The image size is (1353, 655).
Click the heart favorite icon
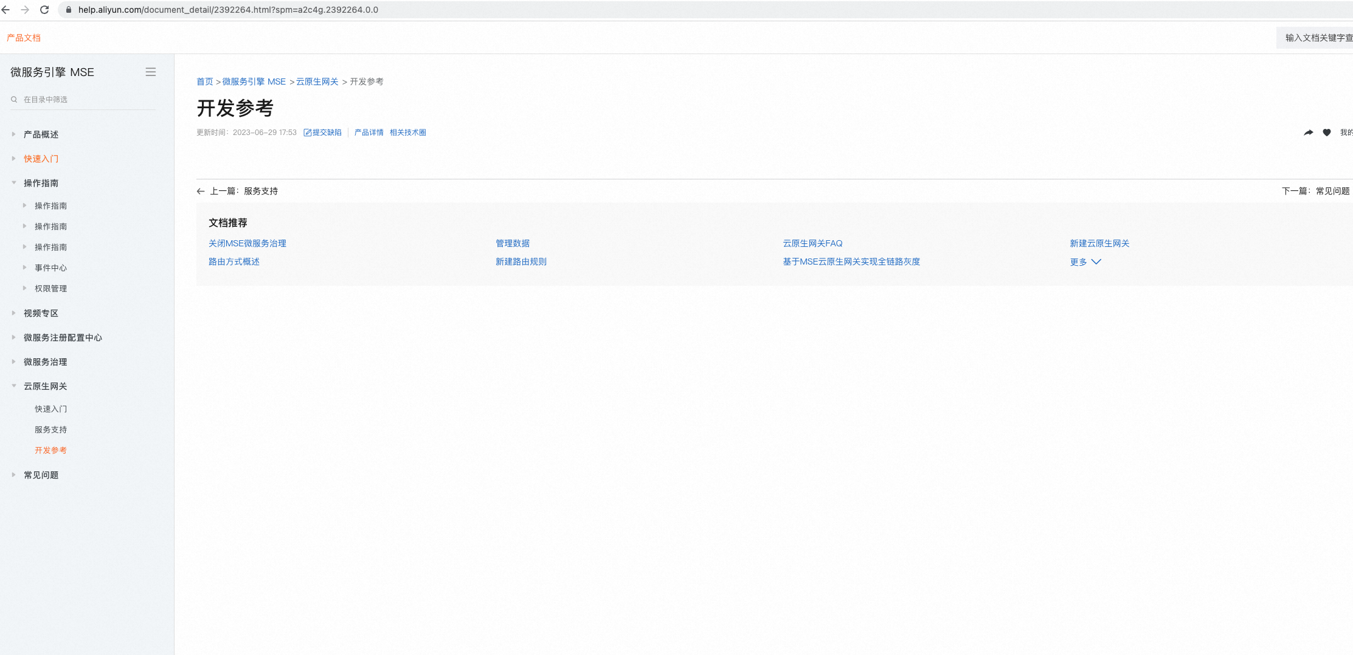(1327, 132)
